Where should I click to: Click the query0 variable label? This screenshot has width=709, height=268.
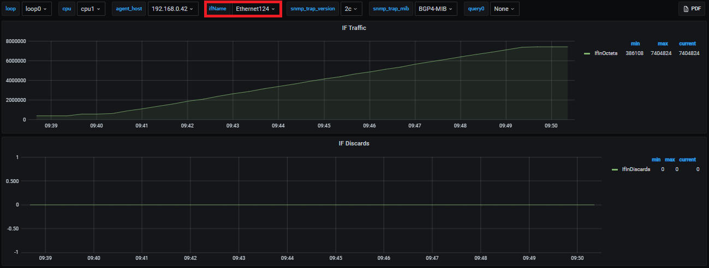[x=476, y=9]
